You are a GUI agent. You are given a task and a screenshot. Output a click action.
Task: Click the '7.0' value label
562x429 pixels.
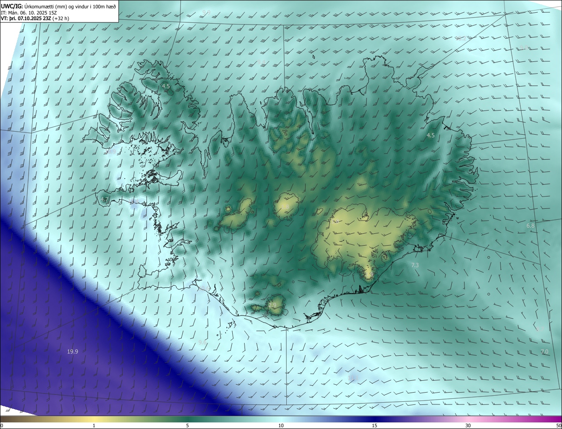click(x=544, y=352)
